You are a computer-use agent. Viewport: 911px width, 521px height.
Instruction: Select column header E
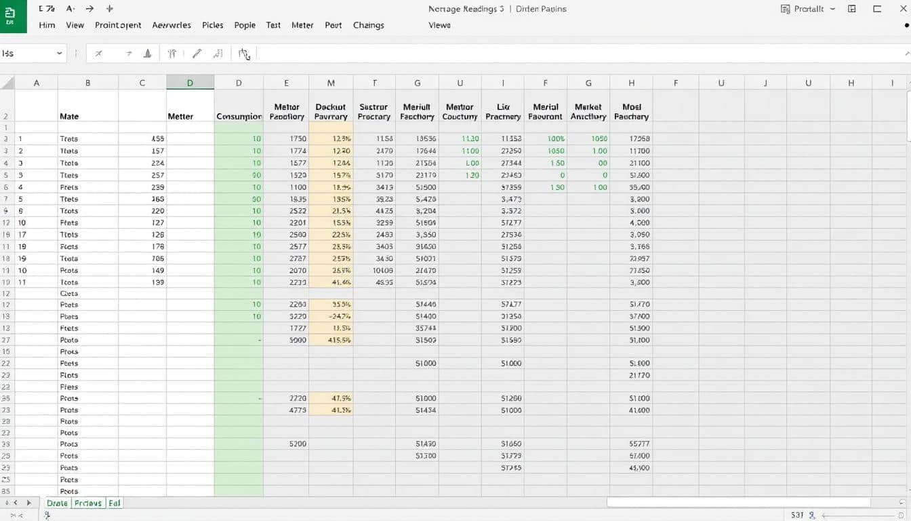(286, 83)
